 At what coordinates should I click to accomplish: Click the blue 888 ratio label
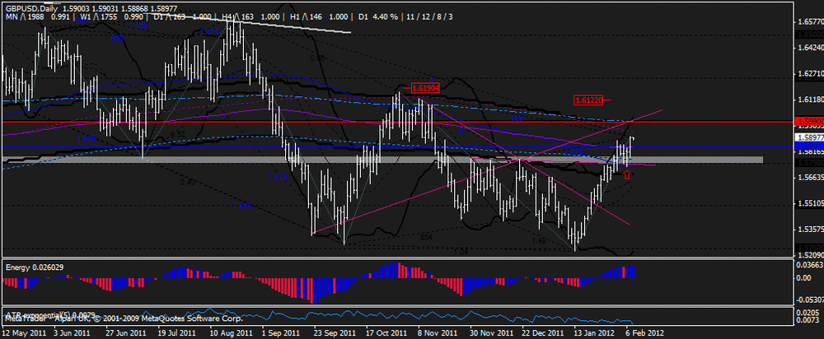(x=117, y=38)
